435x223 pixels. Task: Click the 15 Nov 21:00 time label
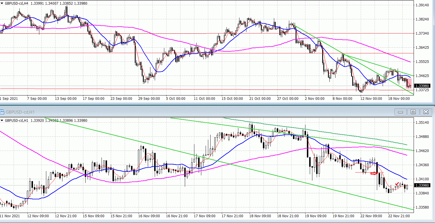click(121, 216)
